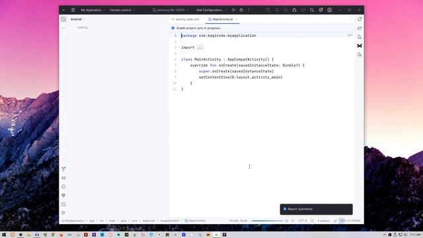
Task: Toggle the Project tool window folder icon
Action: coord(63,19)
